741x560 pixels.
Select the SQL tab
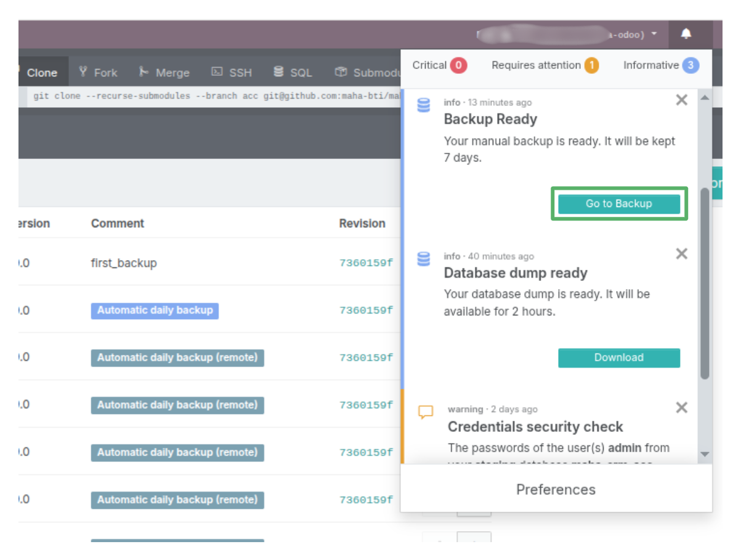click(293, 73)
